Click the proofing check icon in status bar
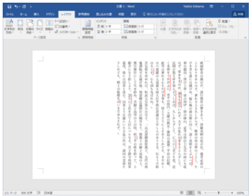Image resolution: width=251 pixels, height=196 pixels. 39,193
